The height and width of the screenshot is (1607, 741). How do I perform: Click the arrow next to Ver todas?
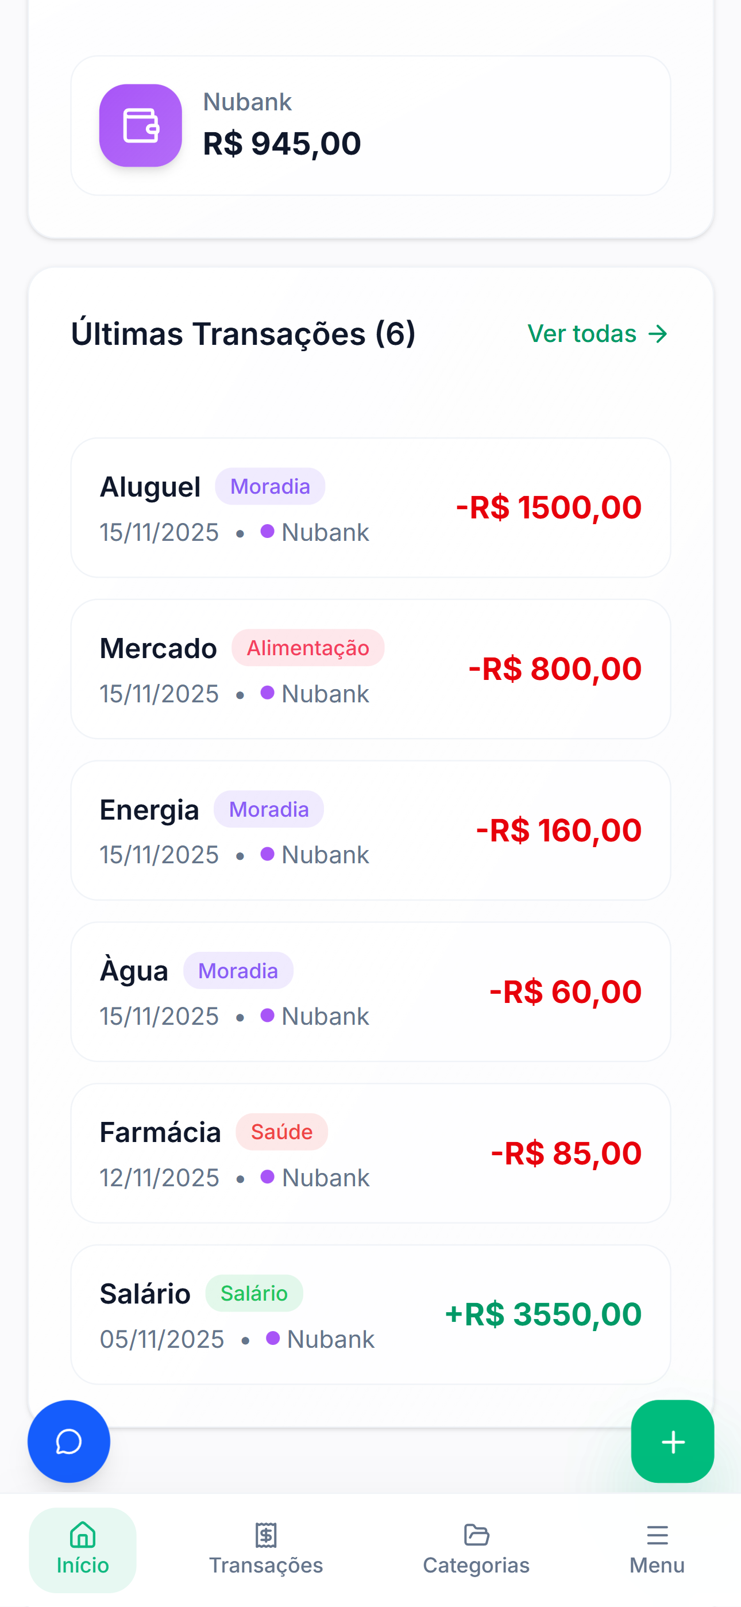click(x=657, y=334)
